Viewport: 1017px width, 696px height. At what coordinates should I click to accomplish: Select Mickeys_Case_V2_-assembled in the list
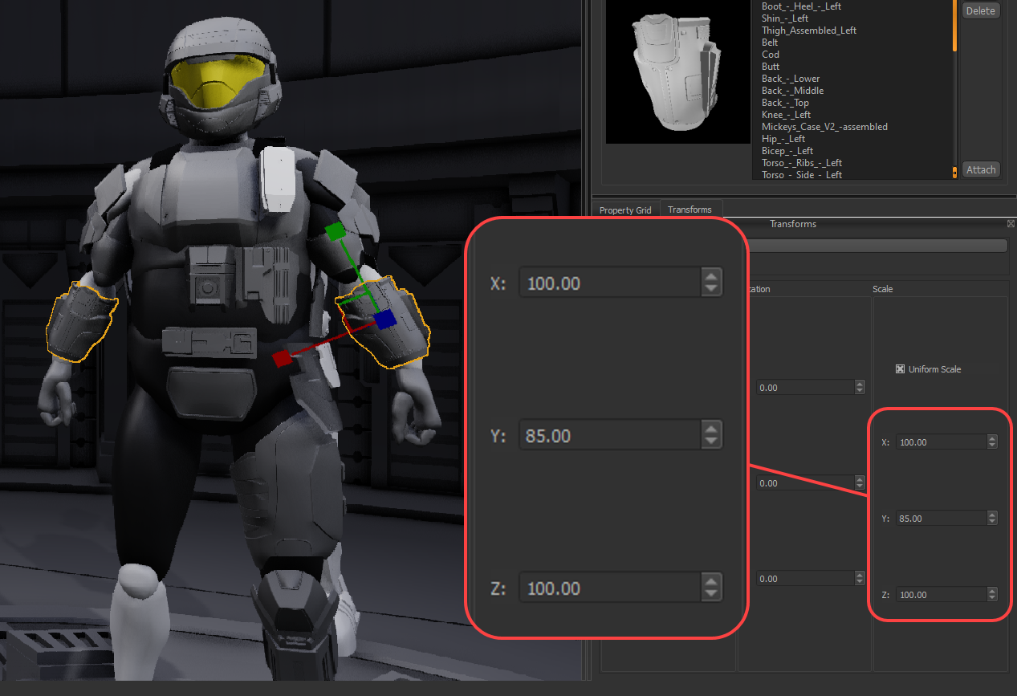tap(824, 127)
